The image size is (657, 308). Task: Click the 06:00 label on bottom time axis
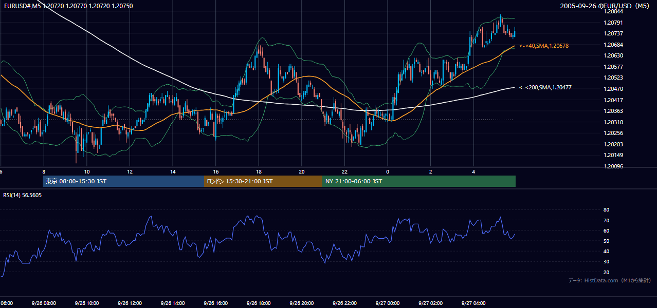(6, 303)
